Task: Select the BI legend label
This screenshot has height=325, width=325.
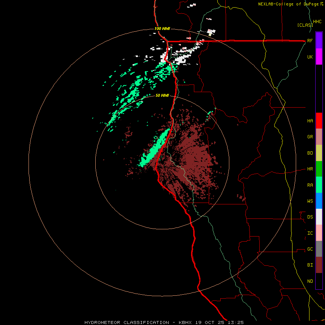Action: [x=310, y=265]
